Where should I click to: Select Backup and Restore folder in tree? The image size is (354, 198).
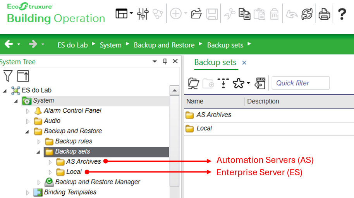(x=73, y=131)
